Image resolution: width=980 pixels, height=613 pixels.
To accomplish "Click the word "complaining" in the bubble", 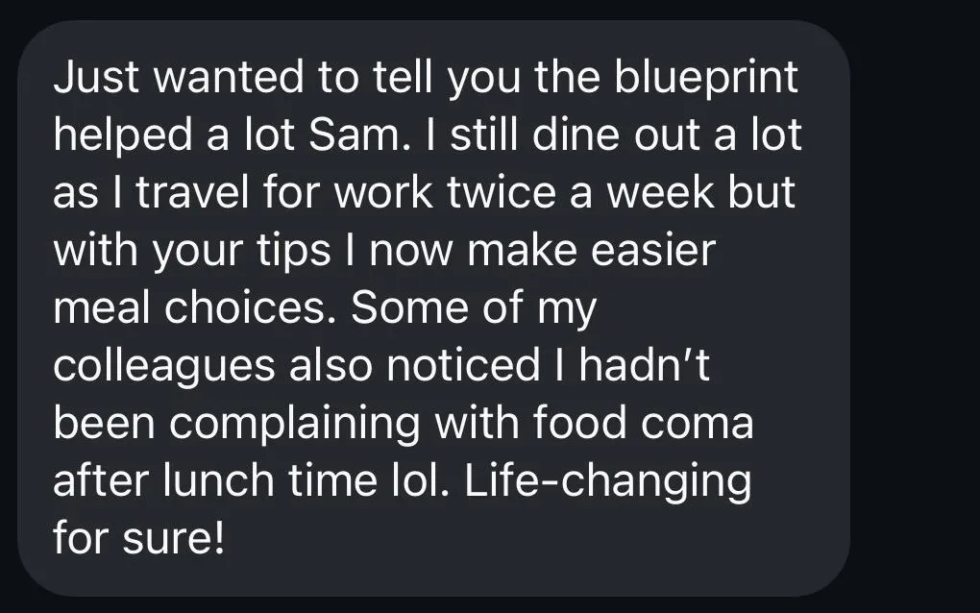I will 294,425.
